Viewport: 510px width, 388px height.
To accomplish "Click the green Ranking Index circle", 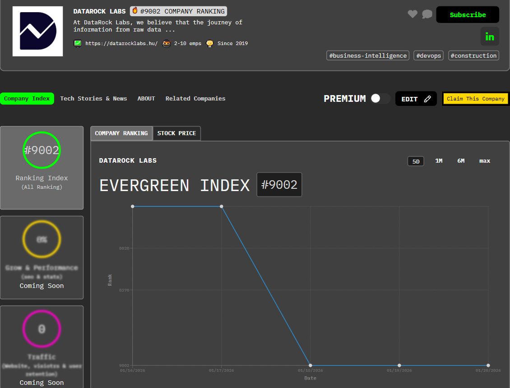I will click(x=42, y=150).
